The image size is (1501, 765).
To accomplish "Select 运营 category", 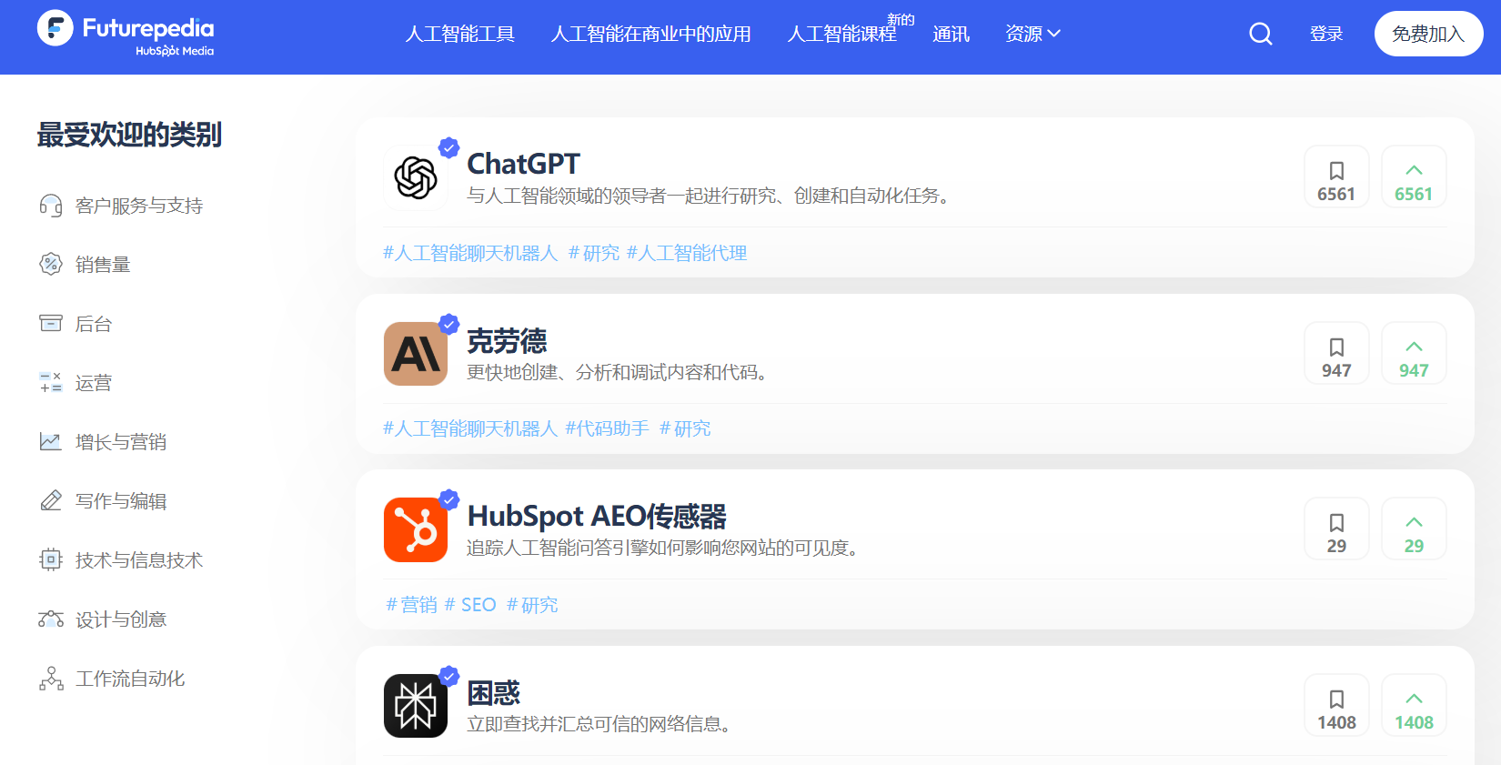I will click(x=94, y=383).
